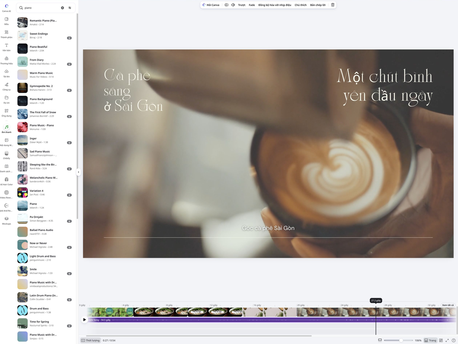Open the Dự án projects panel
This screenshot has width=458, height=344.
(x=7, y=99)
